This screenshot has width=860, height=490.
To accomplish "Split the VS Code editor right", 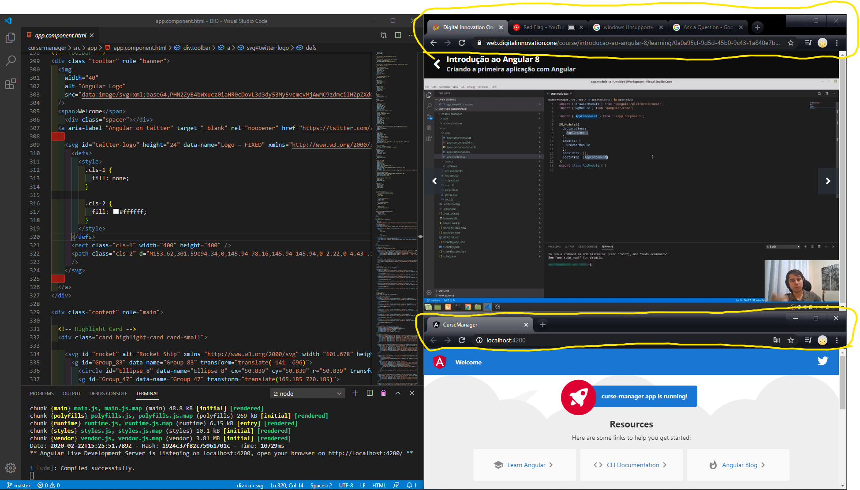I will pos(398,35).
